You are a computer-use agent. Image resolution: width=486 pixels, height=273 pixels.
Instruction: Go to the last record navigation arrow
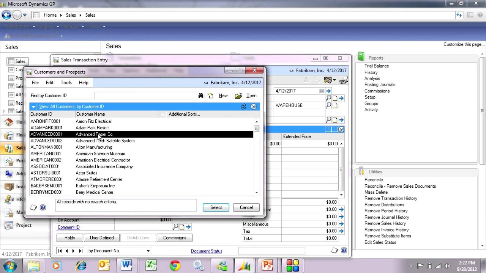coord(80,251)
